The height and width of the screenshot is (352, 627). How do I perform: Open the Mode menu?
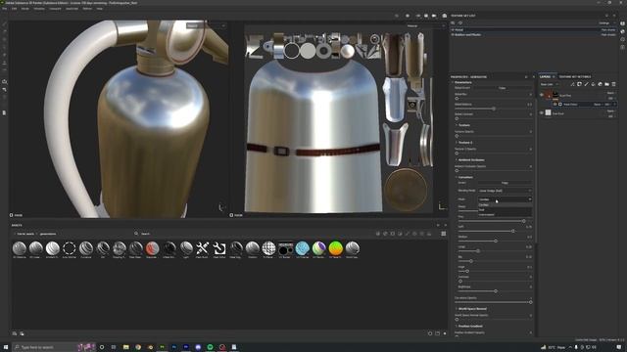24,9
